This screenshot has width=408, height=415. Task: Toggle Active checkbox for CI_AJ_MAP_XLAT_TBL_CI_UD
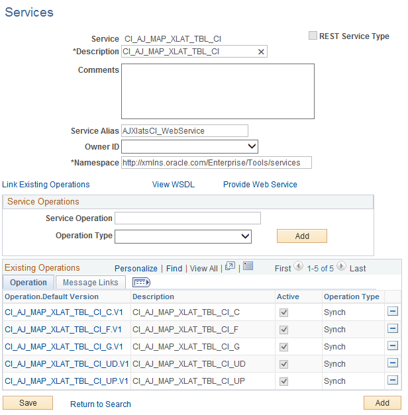pos(283,363)
